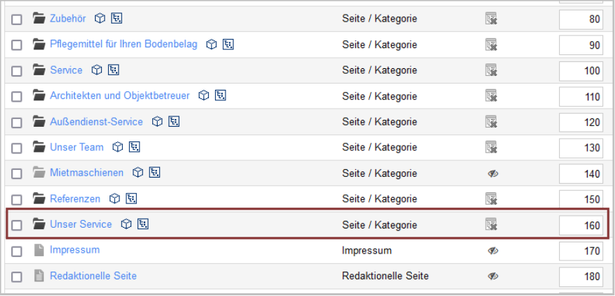Click sitemap icon beside Architekten und Objektbetreuer

[x=221, y=95]
